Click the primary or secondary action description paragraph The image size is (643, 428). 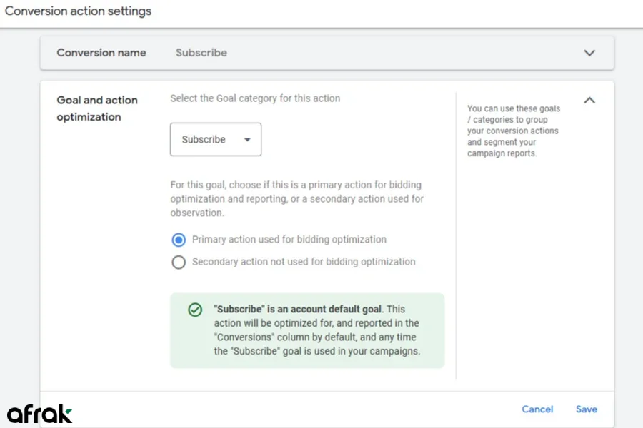296,198
